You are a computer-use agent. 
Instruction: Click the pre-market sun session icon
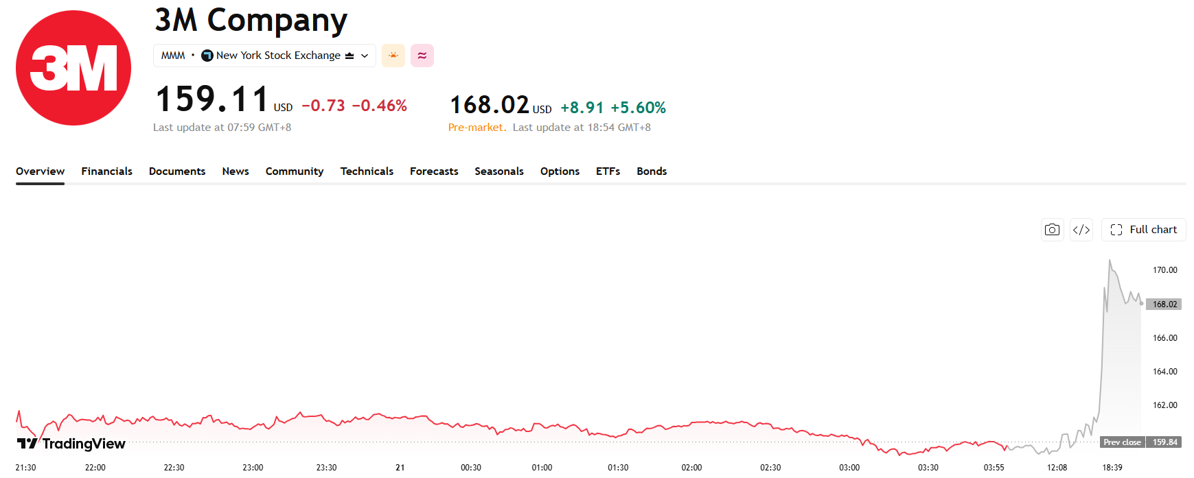click(x=393, y=56)
